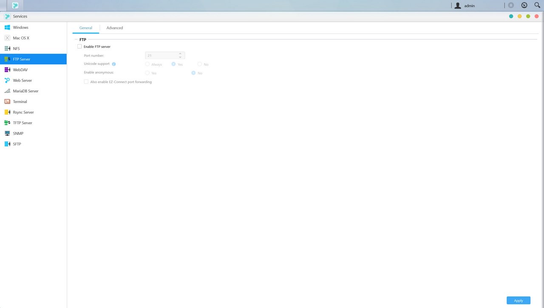
Task: Show Unicode support info tooltip icon
Action: (114, 64)
